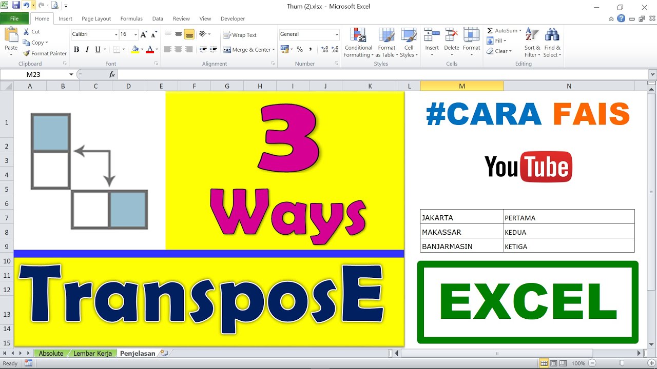Open Cell Styles gallery
This screenshot has height=369, width=657.
point(409,43)
